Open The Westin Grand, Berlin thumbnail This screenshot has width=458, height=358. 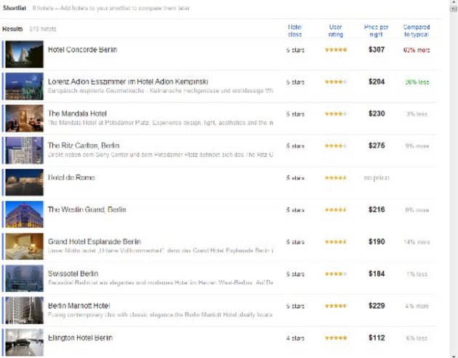24,214
